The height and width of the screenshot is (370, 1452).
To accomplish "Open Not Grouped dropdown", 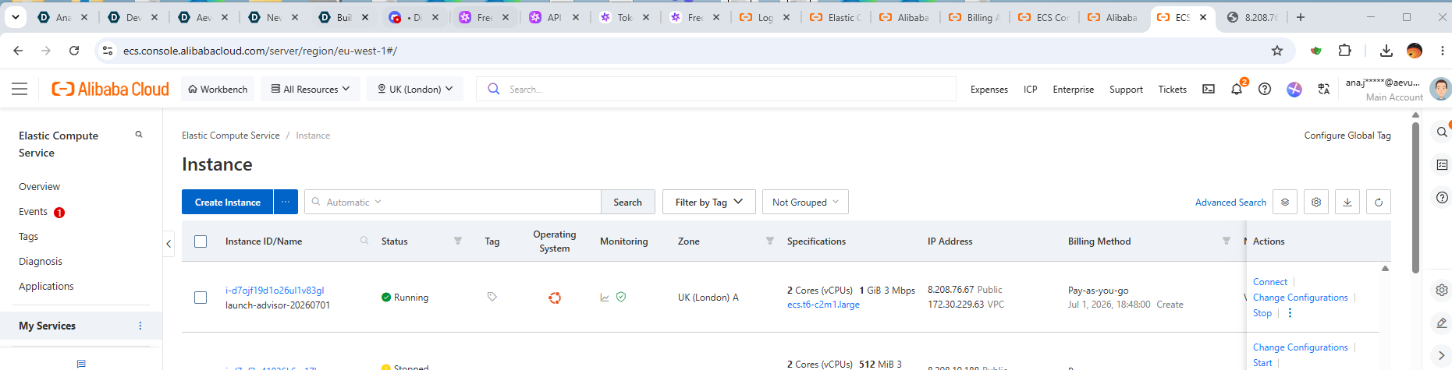I will click(x=805, y=202).
